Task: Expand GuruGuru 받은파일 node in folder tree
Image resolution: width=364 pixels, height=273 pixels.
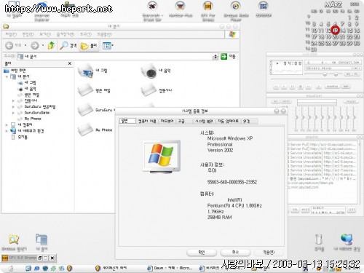Action: (13, 107)
